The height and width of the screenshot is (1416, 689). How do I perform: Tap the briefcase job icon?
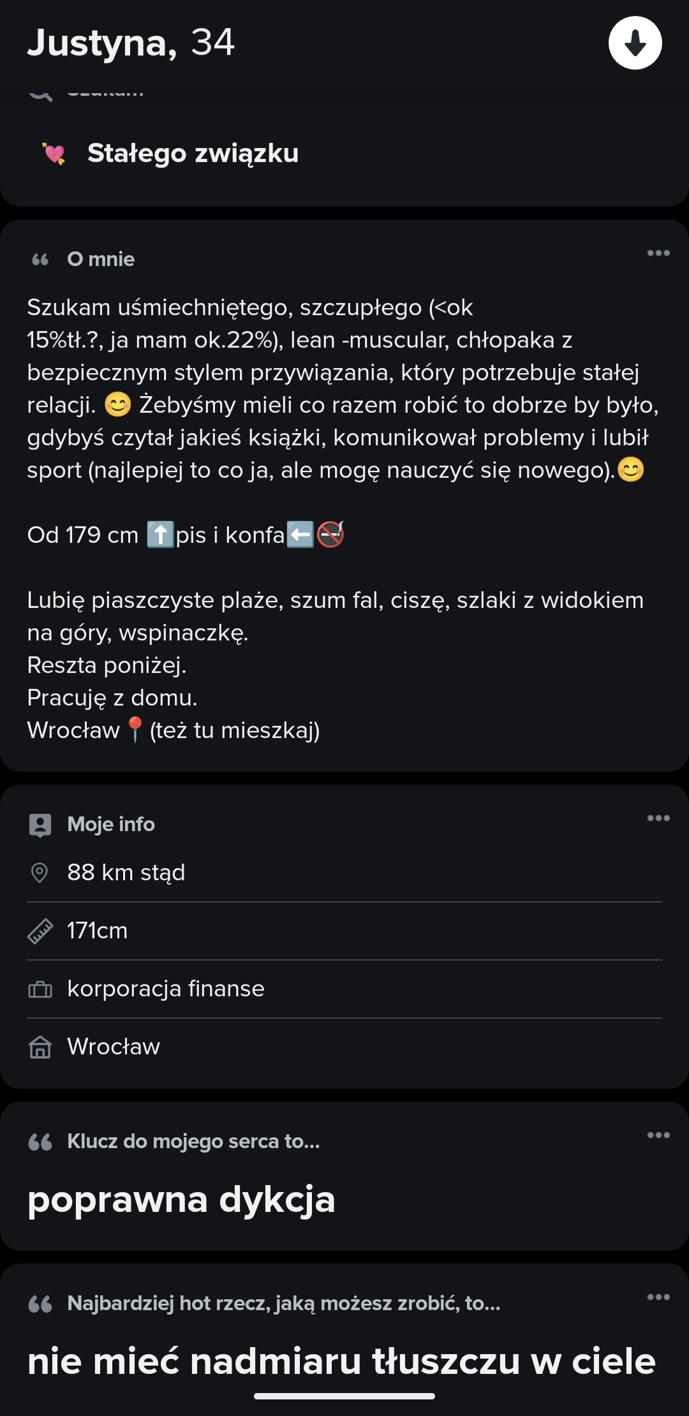[40, 989]
